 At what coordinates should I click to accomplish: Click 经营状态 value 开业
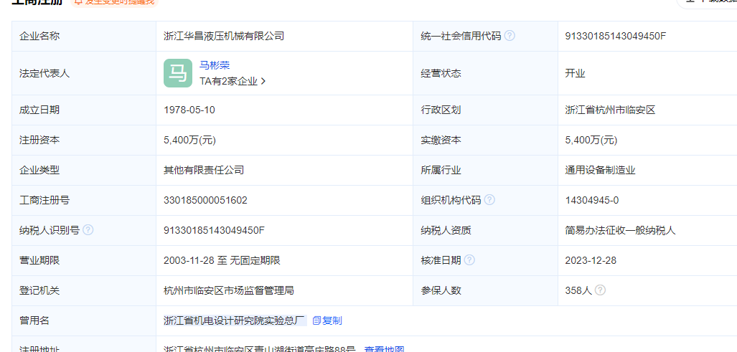576,74
